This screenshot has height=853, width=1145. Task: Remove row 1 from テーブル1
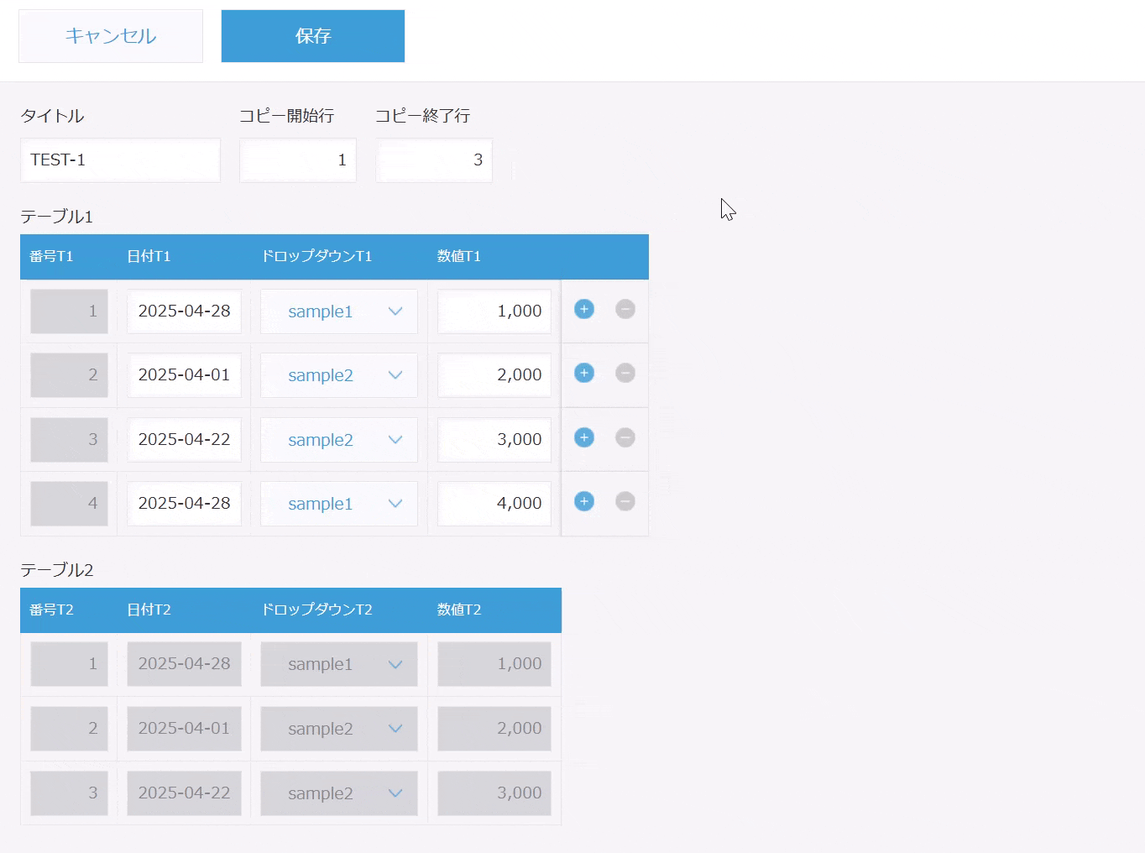coord(625,310)
